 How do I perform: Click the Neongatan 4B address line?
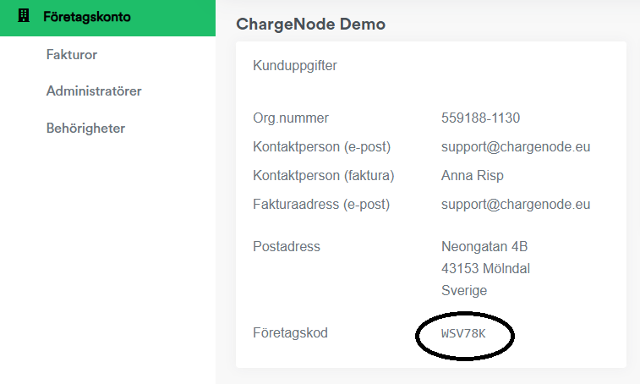pos(484,247)
